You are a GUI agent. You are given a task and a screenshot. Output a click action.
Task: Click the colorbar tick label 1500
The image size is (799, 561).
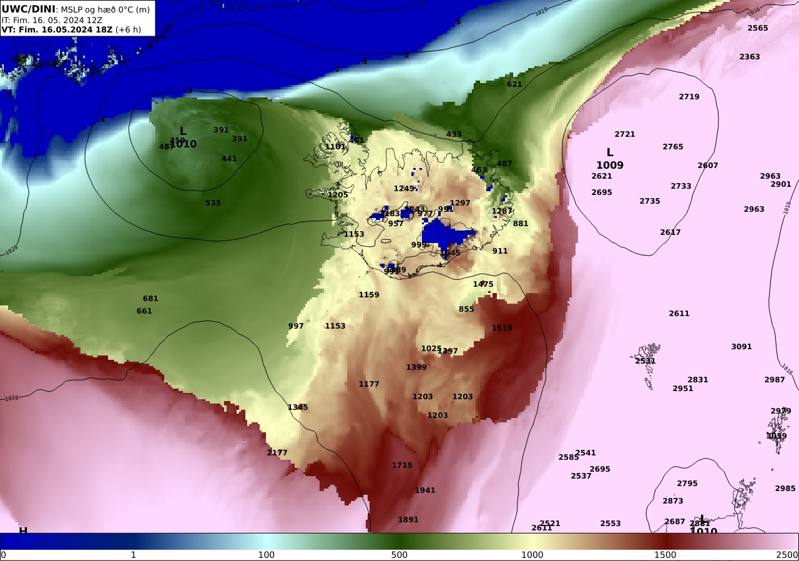tap(665, 555)
